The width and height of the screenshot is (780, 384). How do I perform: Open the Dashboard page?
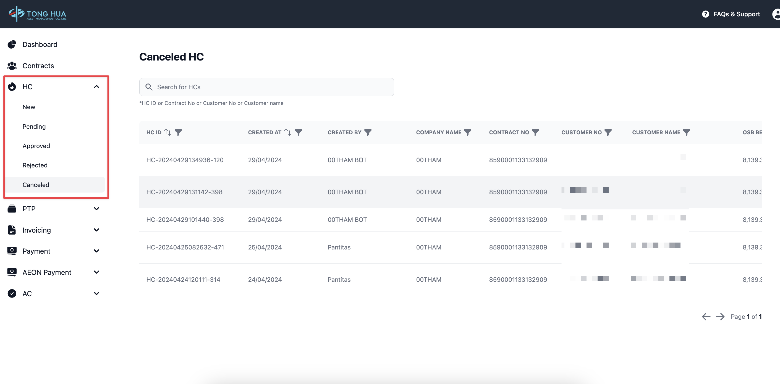point(40,44)
